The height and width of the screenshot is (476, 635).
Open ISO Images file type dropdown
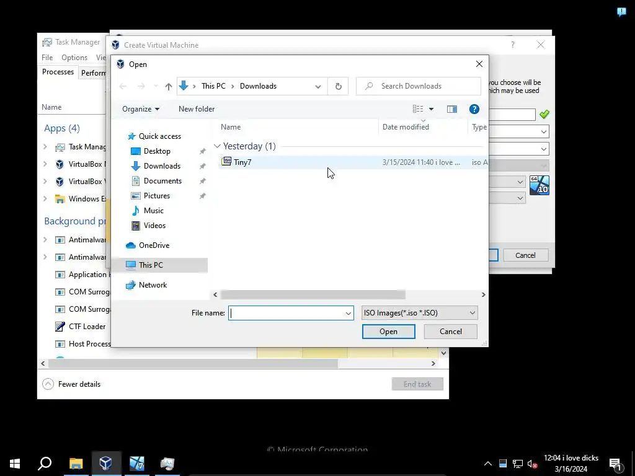click(420, 313)
